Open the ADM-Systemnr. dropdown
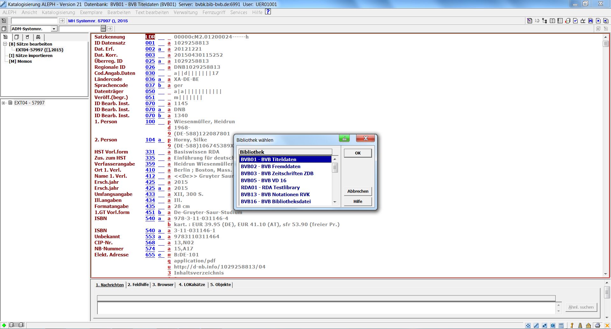This screenshot has height=329, width=611. [54, 29]
